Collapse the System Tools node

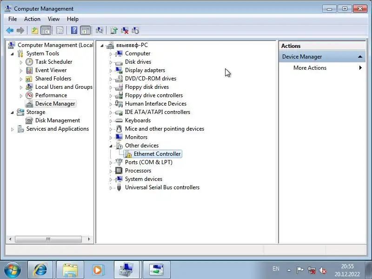coord(12,54)
